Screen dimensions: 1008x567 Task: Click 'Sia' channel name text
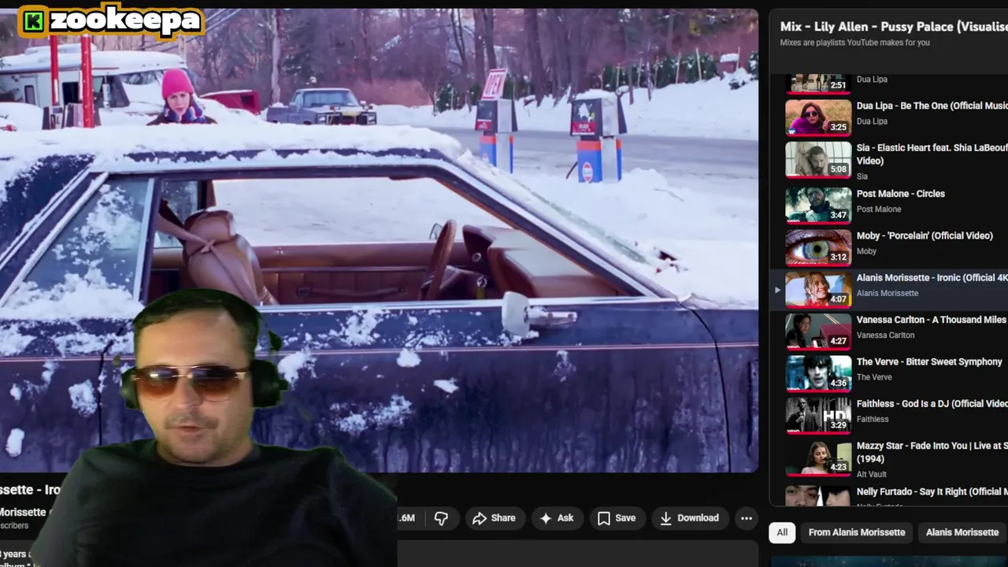(x=862, y=176)
